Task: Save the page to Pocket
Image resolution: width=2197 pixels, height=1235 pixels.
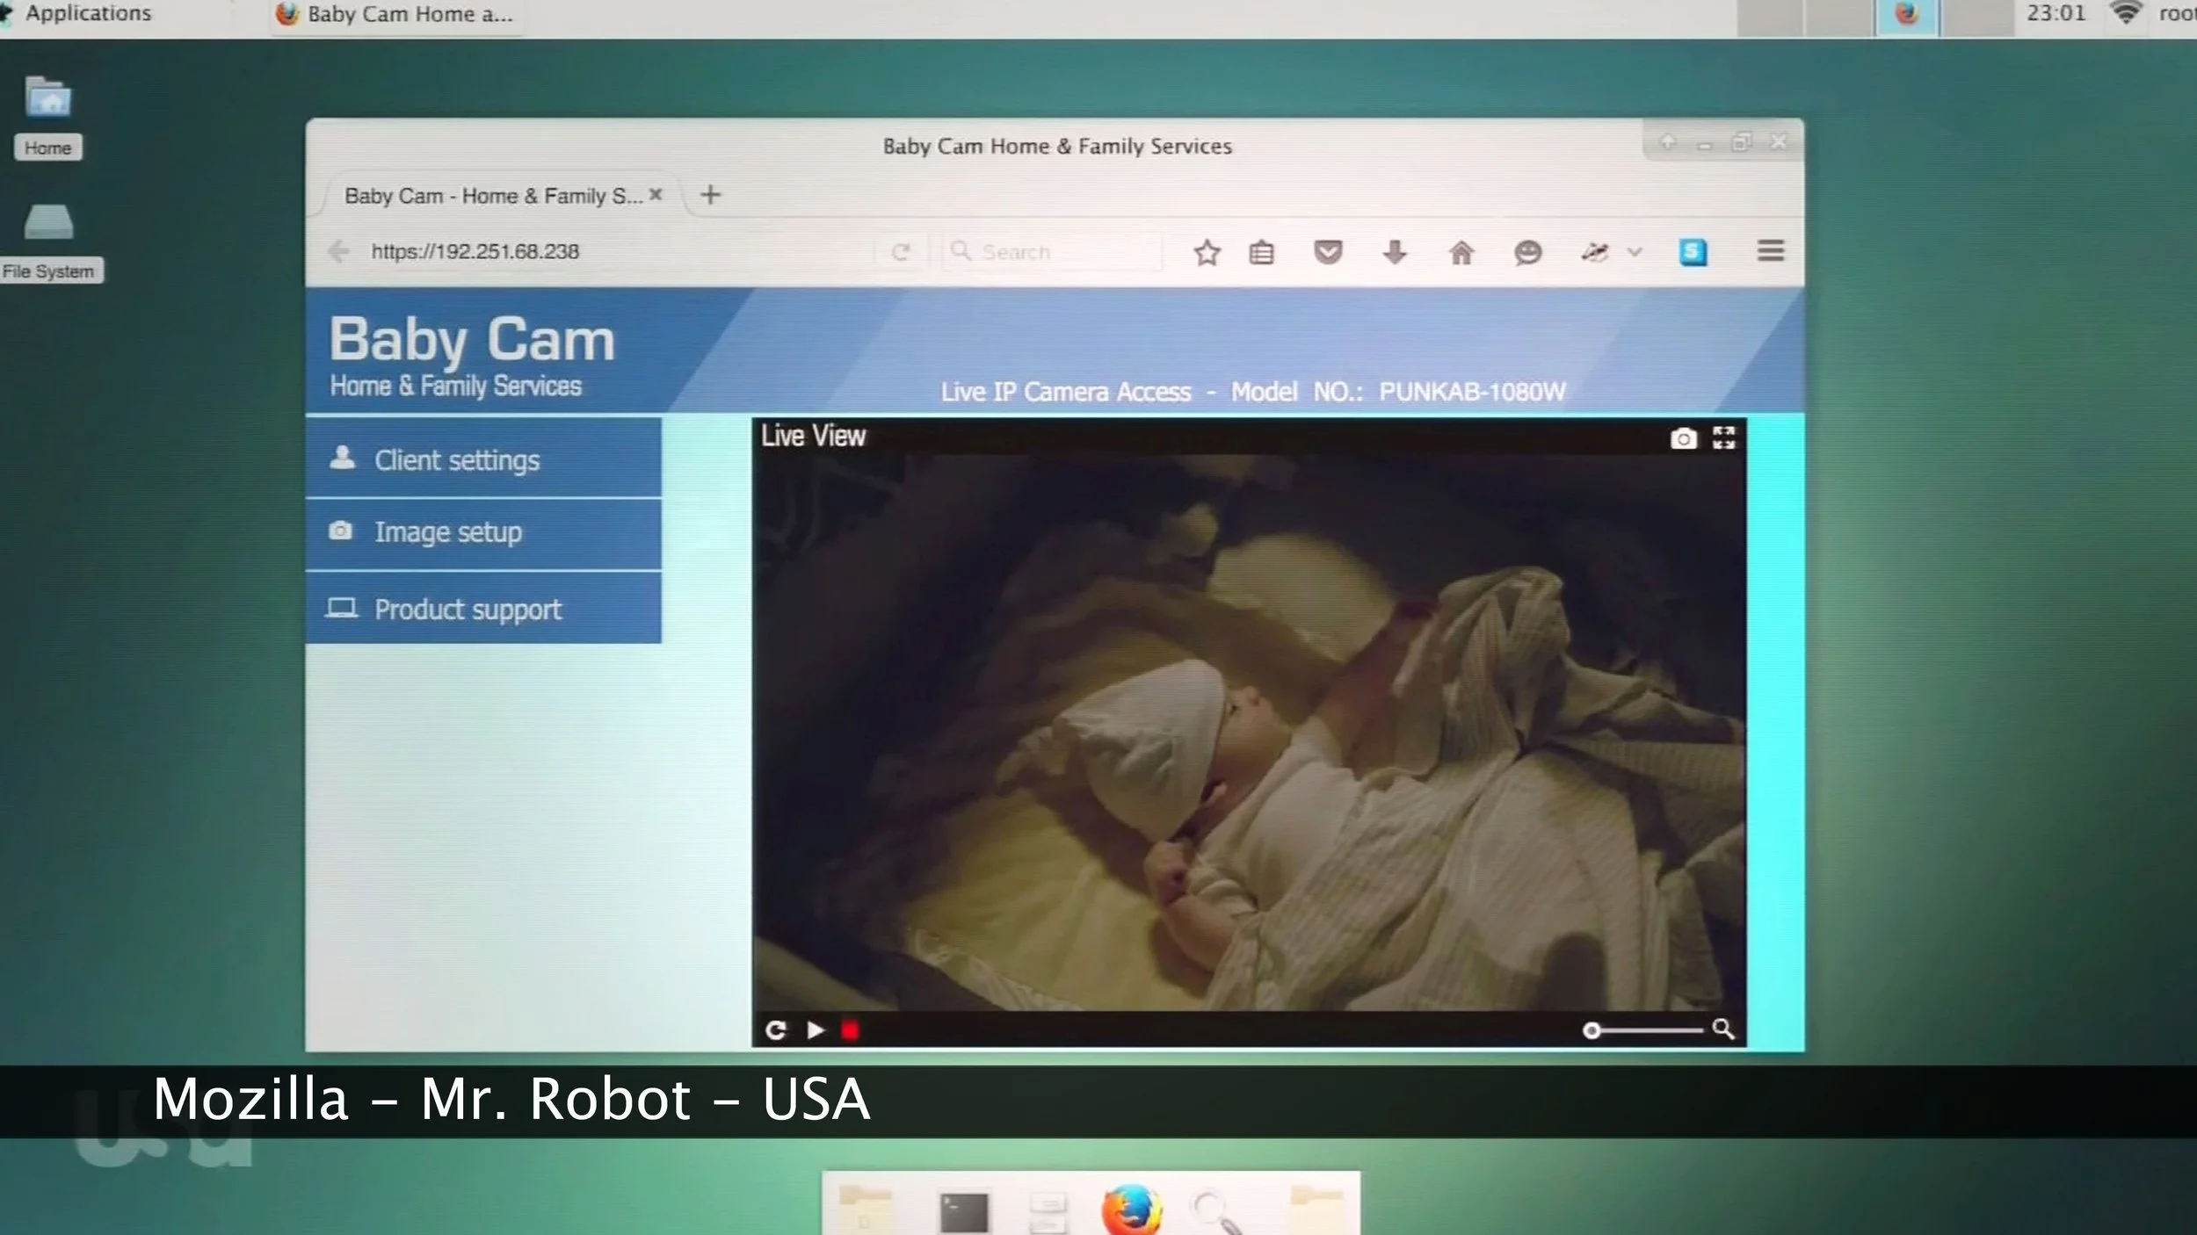Action: point(1329,252)
